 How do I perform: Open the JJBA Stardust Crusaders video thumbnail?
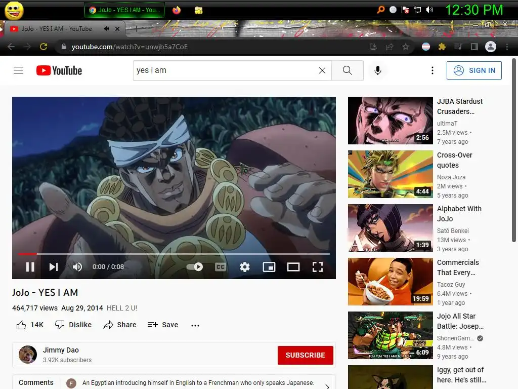pyautogui.click(x=390, y=121)
